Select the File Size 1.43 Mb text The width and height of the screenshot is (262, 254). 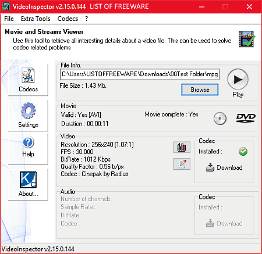point(83,85)
